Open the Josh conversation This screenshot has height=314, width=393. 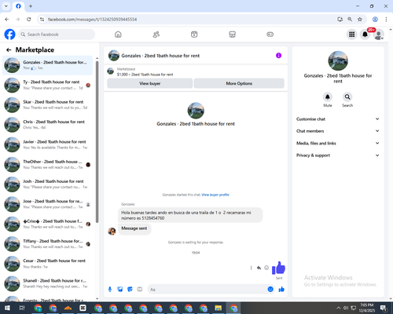point(47,184)
